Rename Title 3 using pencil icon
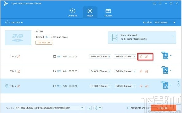This screenshot has width=182, height=113. click(x=19, y=57)
